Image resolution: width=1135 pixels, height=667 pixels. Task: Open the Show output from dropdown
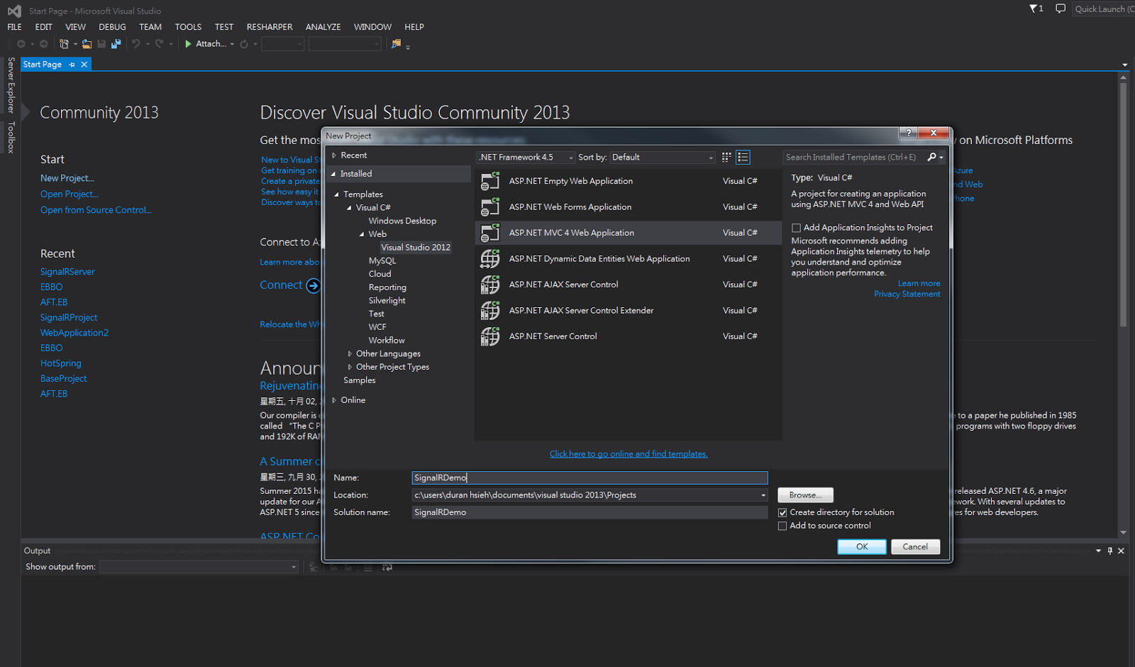pos(199,567)
